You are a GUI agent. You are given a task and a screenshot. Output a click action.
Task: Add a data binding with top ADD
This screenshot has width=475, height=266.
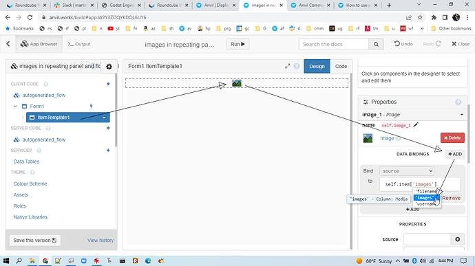[x=455, y=154]
